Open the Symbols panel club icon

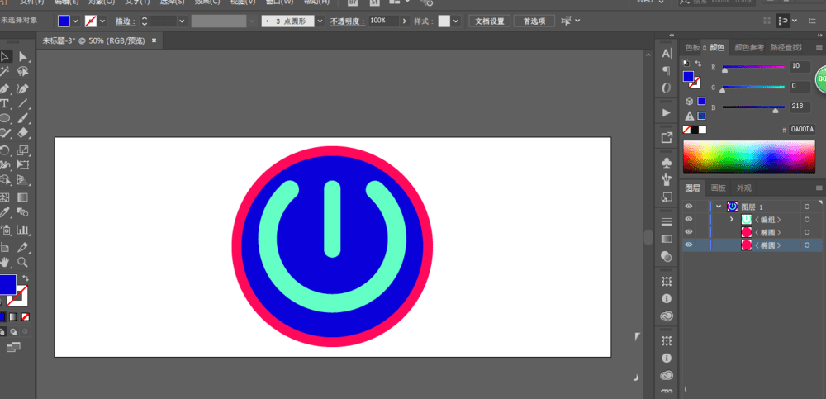pyautogui.click(x=667, y=163)
